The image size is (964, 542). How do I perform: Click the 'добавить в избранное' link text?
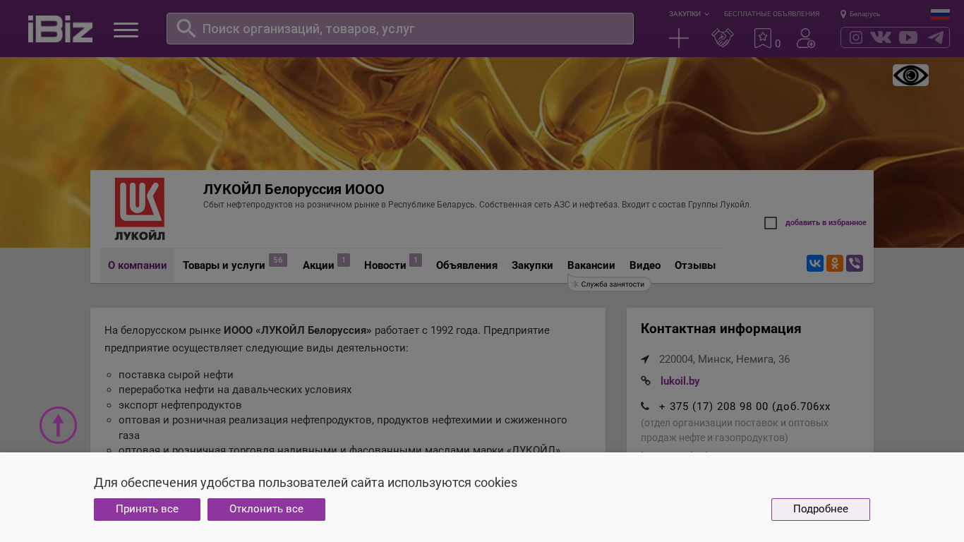click(826, 223)
